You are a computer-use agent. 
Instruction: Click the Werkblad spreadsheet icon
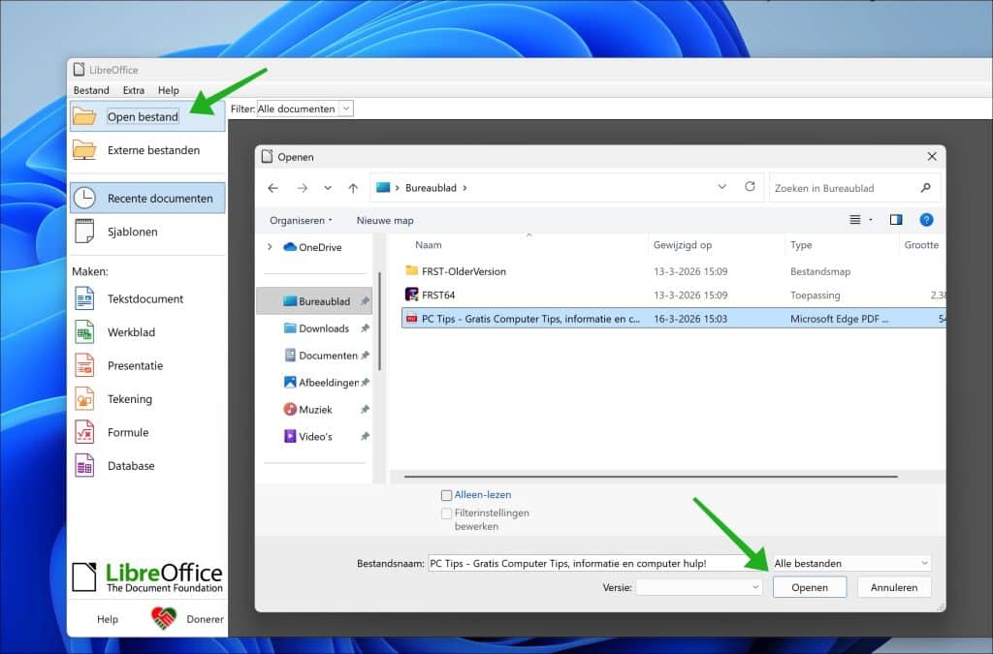[85, 332]
